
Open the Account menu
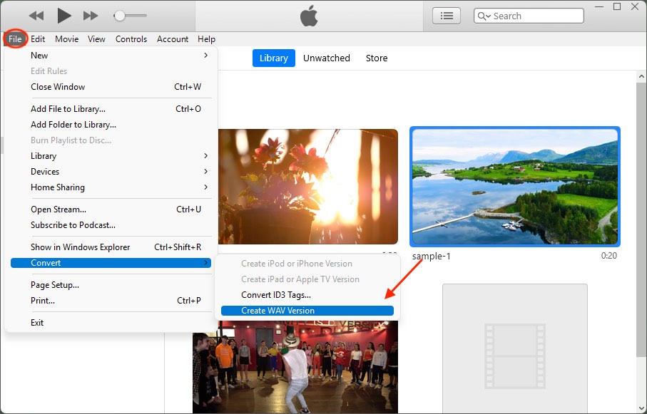coord(172,39)
